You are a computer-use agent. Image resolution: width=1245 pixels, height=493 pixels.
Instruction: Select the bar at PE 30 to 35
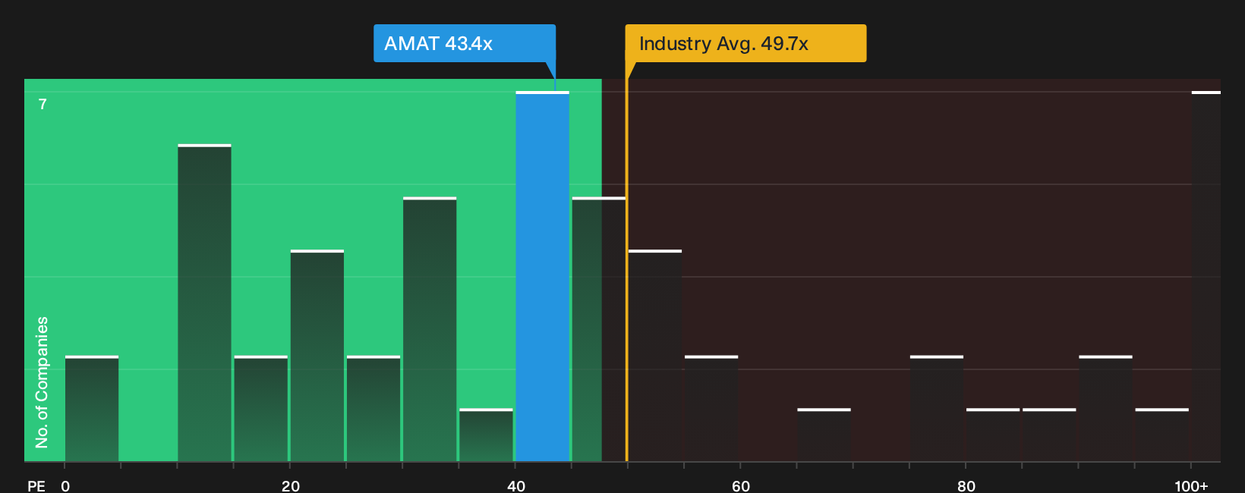(x=430, y=329)
